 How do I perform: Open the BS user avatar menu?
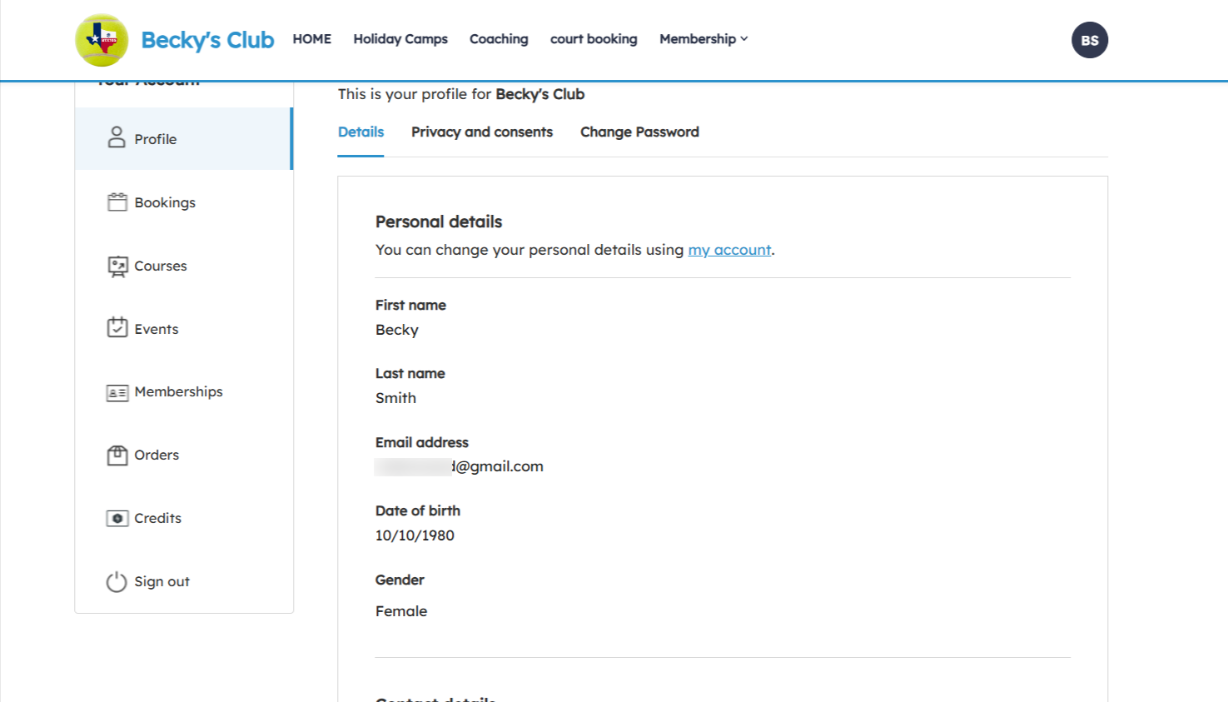point(1089,40)
